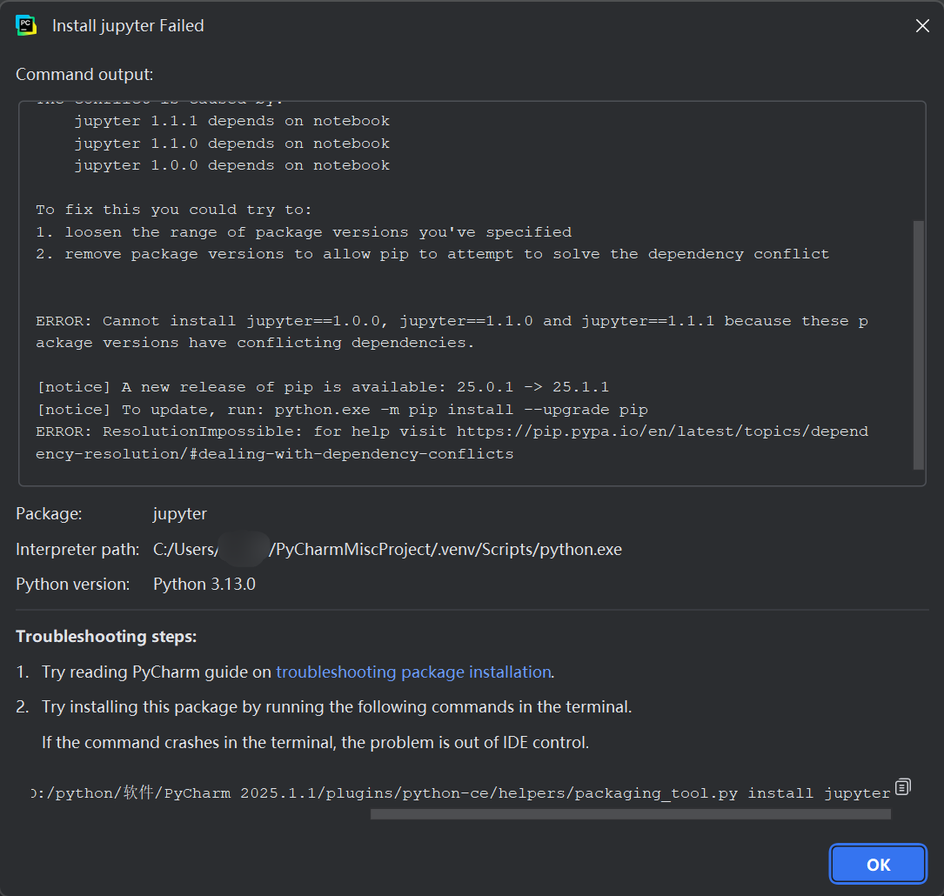Confirm the dialog with the OK button
This screenshot has width=944, height=896.
point(878,864)
